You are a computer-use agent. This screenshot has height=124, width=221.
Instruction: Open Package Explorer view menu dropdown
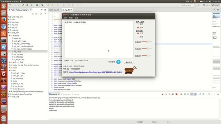click(x=45, y=14)
